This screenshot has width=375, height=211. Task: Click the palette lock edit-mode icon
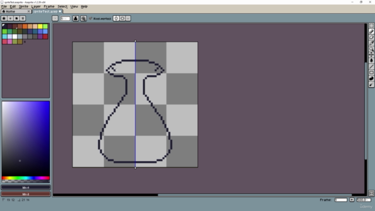coord(4,18)
